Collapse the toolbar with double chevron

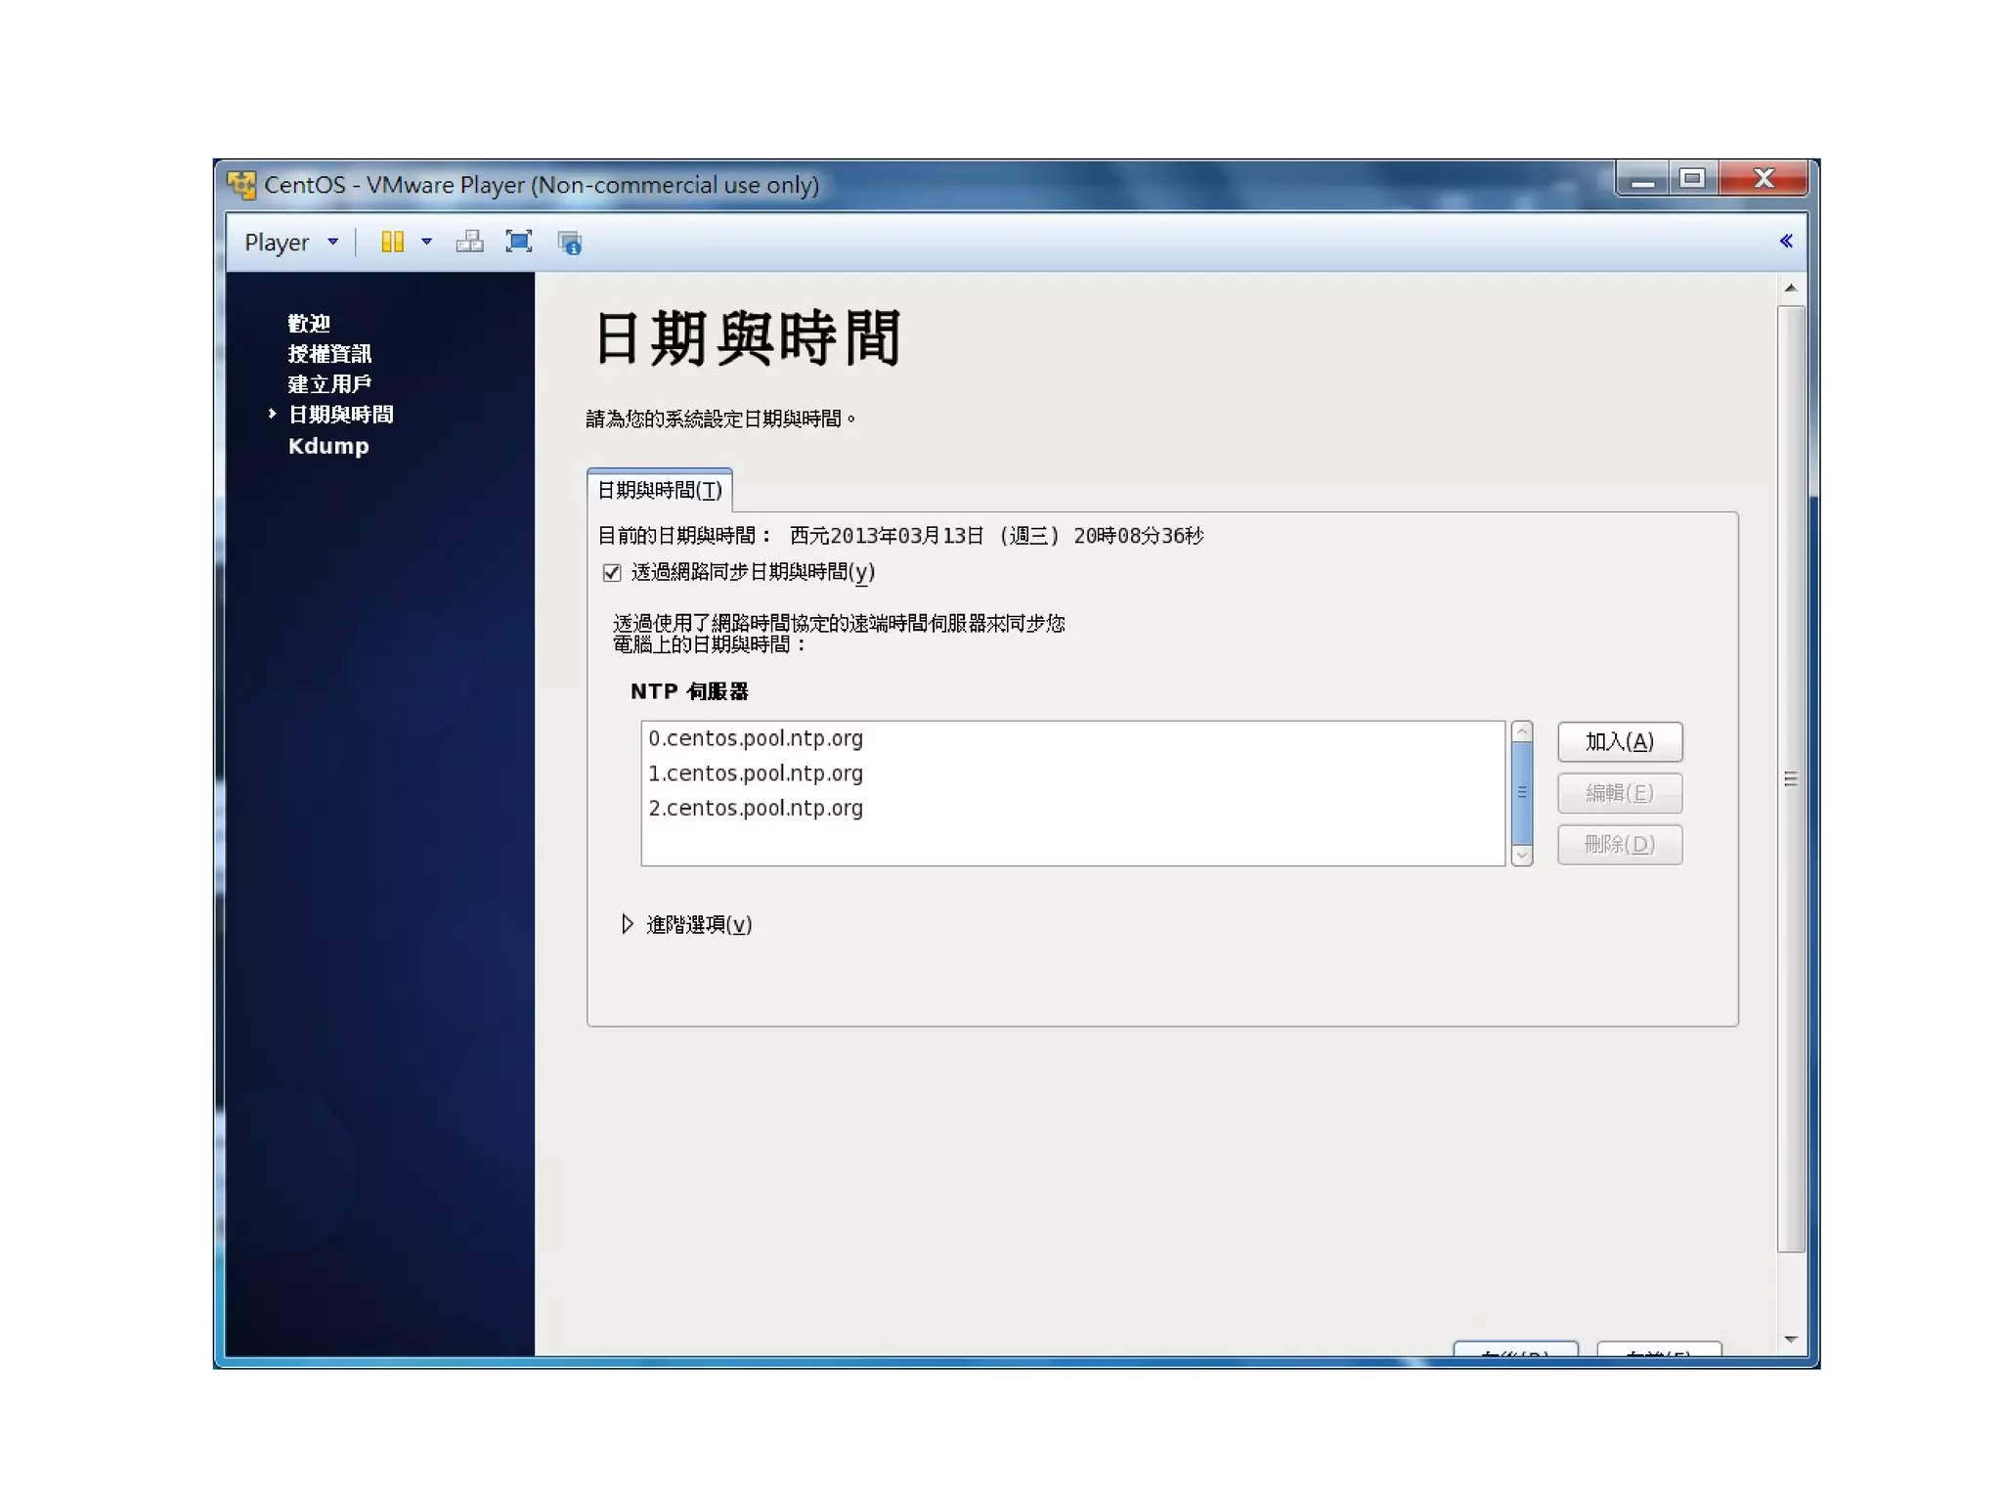tap(1785, 241)
